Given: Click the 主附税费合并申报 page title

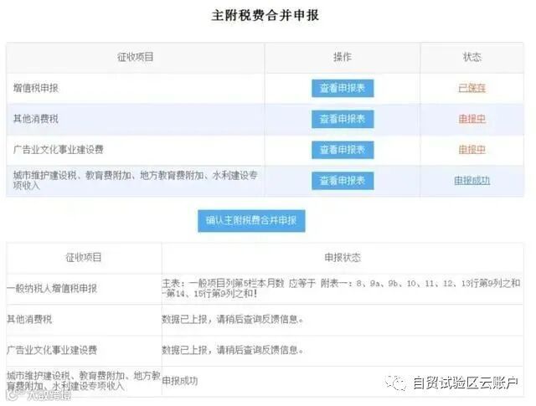Looking at the screenshot, I should pyautogui.click(x=265, y=15).
